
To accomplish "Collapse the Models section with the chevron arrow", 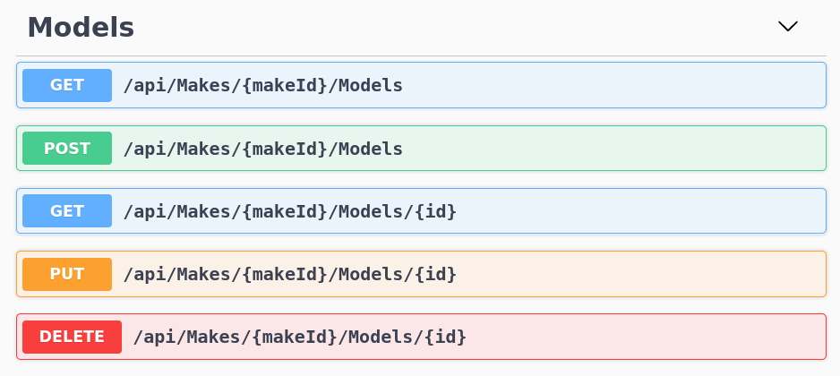I will 787,27.
